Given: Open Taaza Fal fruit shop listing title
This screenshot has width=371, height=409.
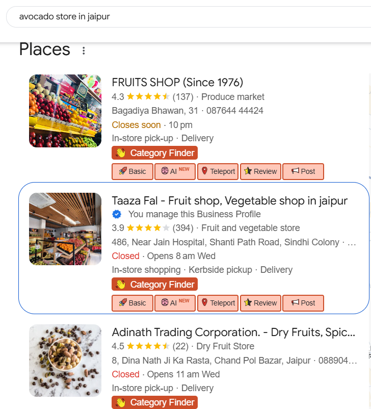Looking at the screenshot, I should pos(229,200).
